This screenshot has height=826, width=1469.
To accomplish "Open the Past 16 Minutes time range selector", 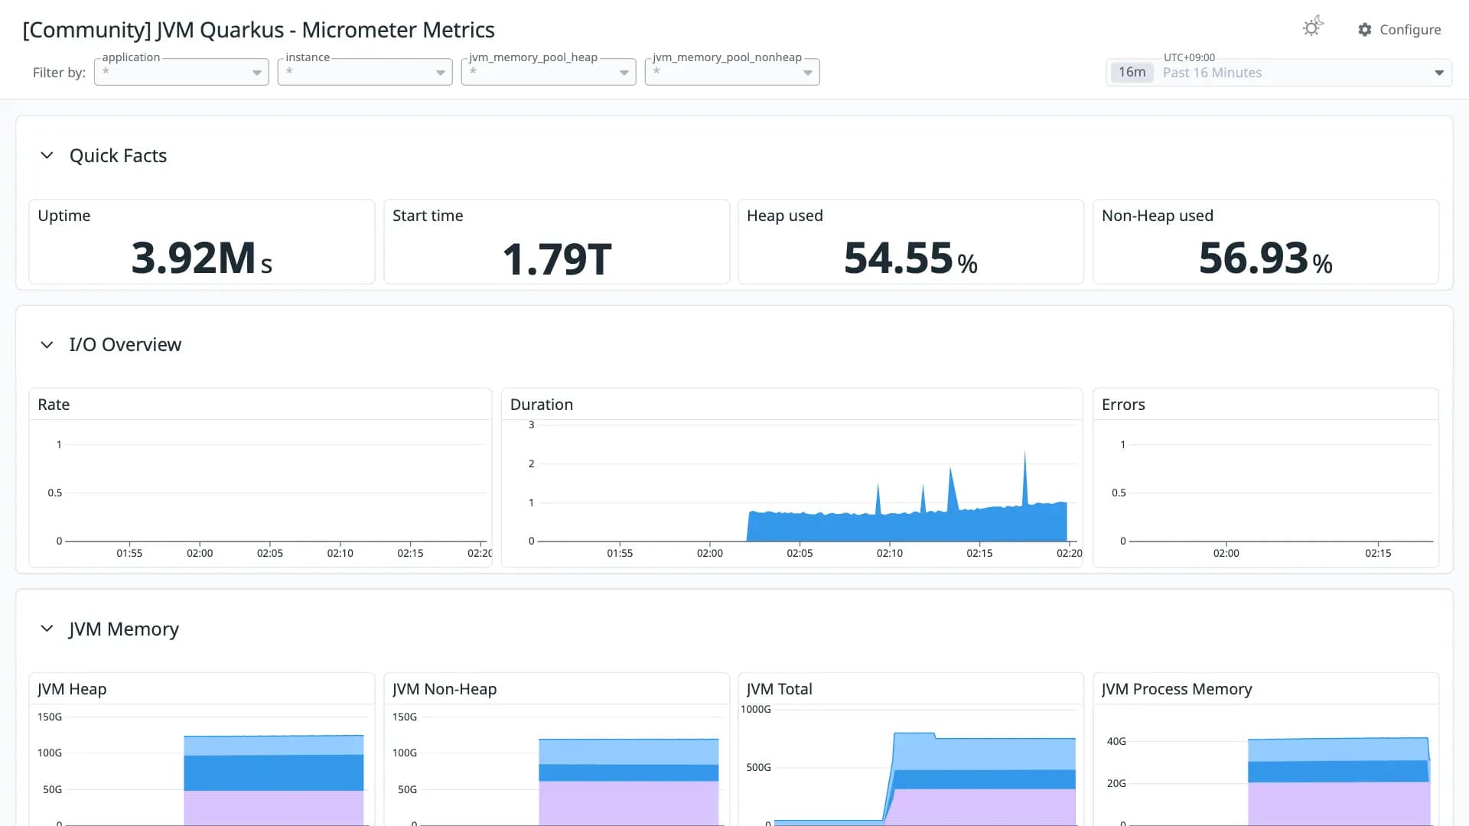I will [1278, 73].
